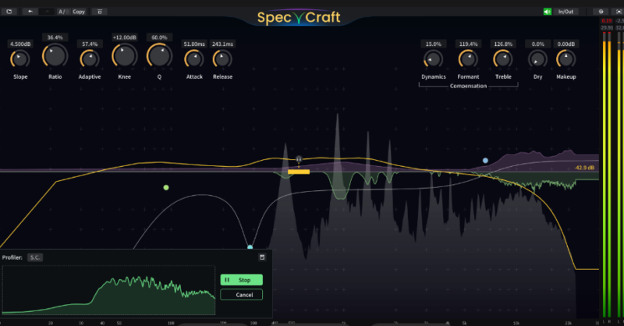Click the Dry value field 0.0%

pos(537,44)
